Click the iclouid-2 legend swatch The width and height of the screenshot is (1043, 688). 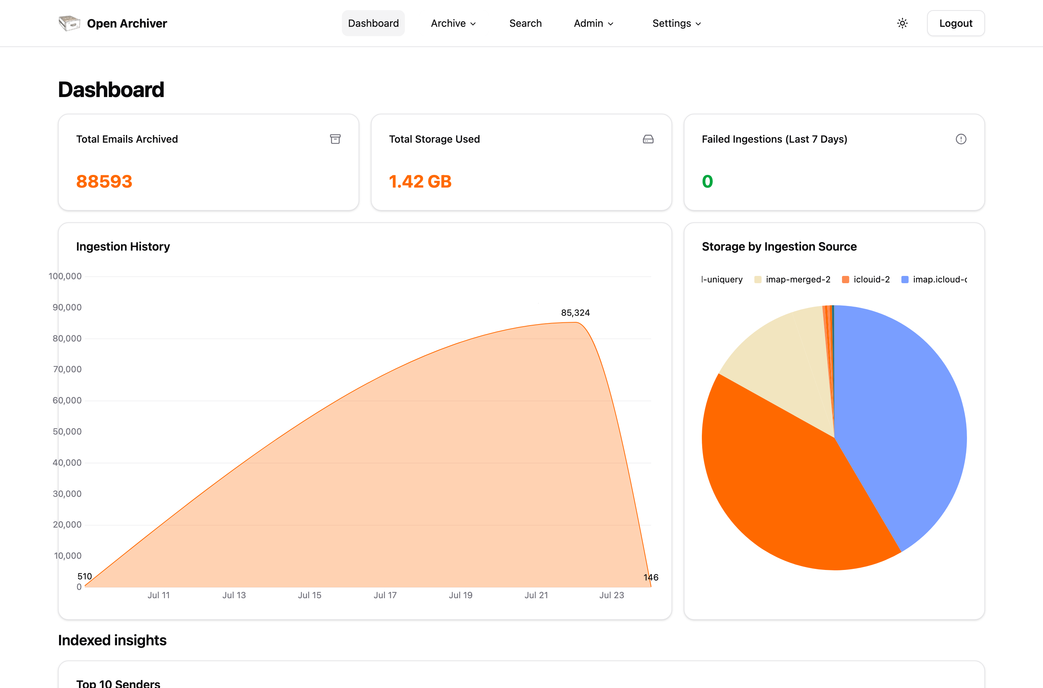point(846,280)
